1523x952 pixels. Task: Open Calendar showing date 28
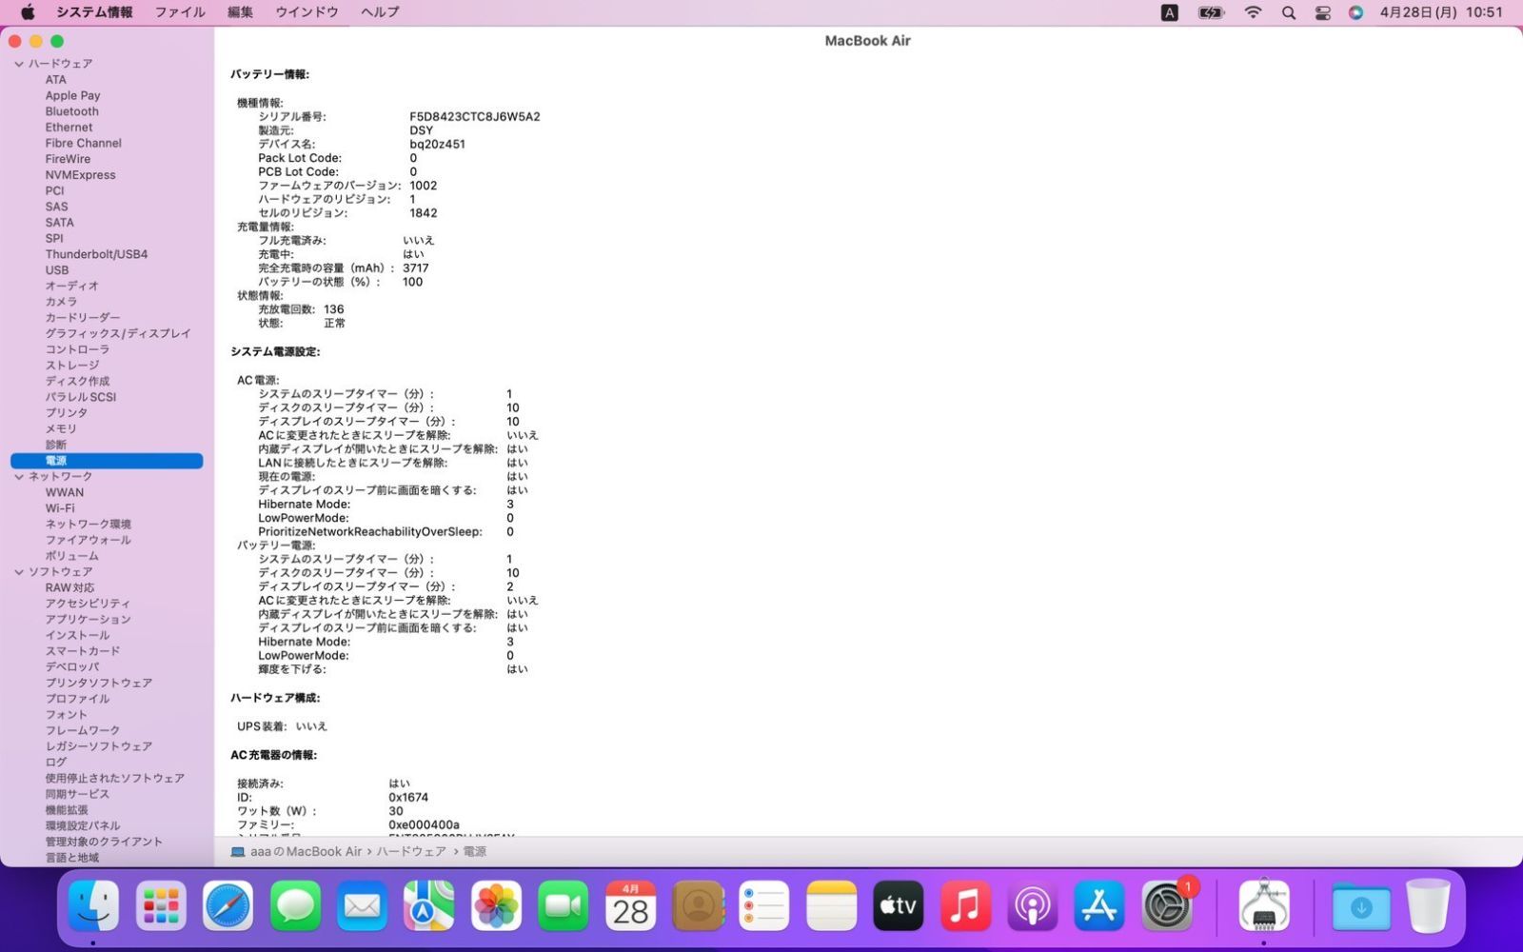(630, 905)
